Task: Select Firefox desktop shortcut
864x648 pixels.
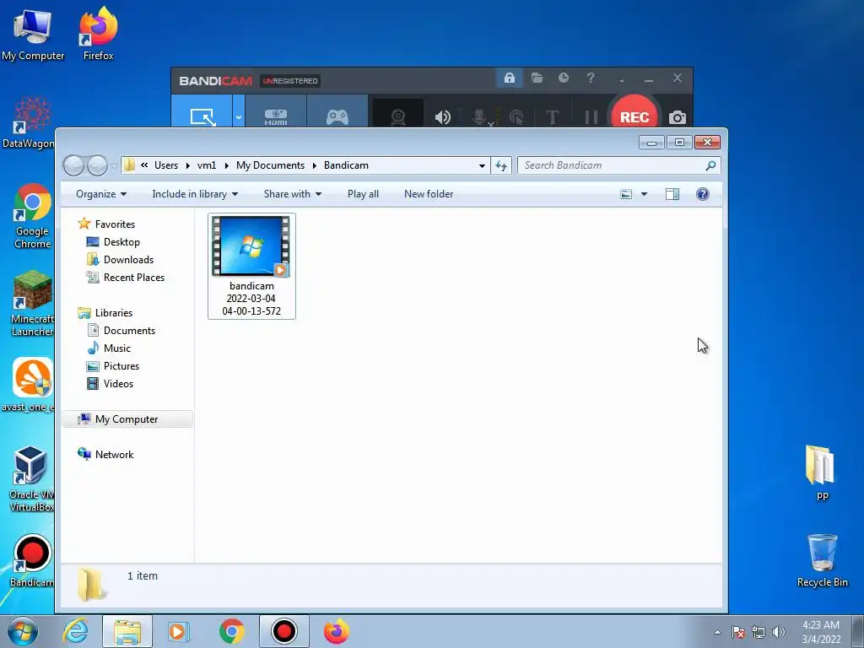Action: (x=98, y=33)
